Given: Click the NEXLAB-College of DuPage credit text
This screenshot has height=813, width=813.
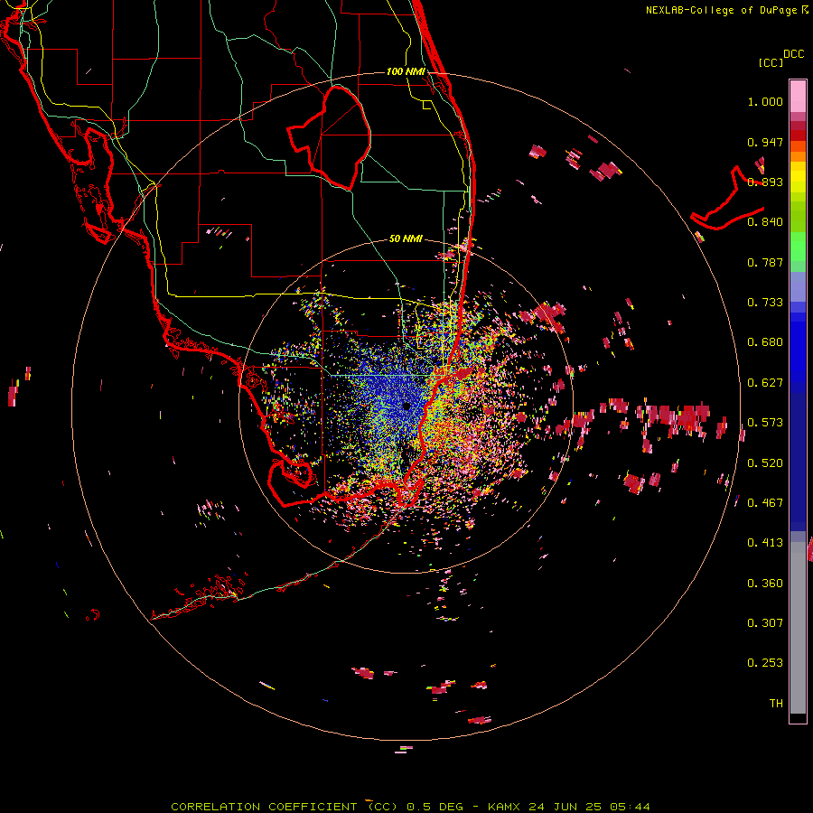Looking at the screenshot, I should (x=721, y=10).
